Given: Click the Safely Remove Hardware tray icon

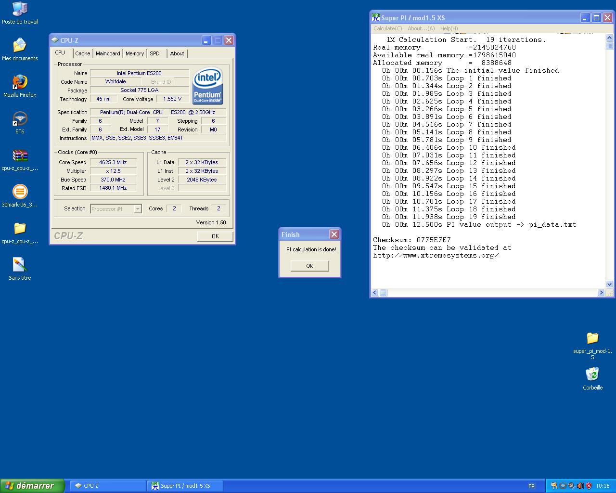Looking at the screenshot, I should (x=563, y=486).
